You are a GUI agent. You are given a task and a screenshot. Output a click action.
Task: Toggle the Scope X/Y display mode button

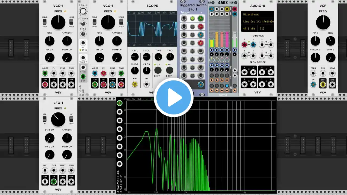[158, 70]
